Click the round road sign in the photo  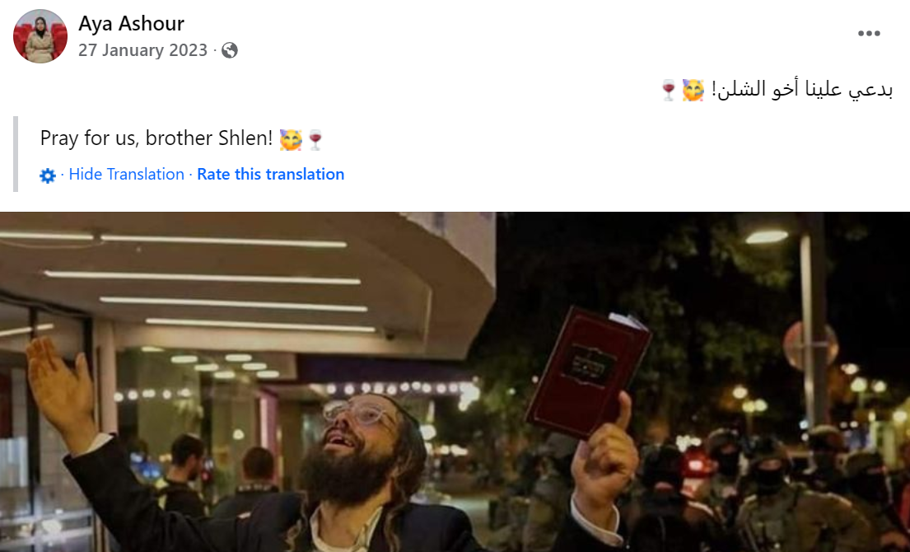click(810, 346)
